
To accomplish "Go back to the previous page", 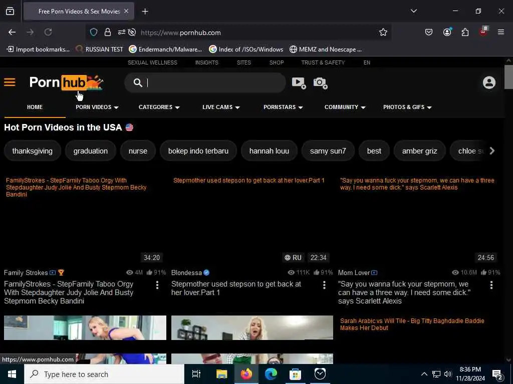I will [12, 32].
